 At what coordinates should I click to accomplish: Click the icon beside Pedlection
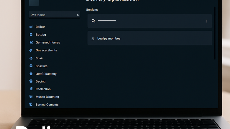31,89
